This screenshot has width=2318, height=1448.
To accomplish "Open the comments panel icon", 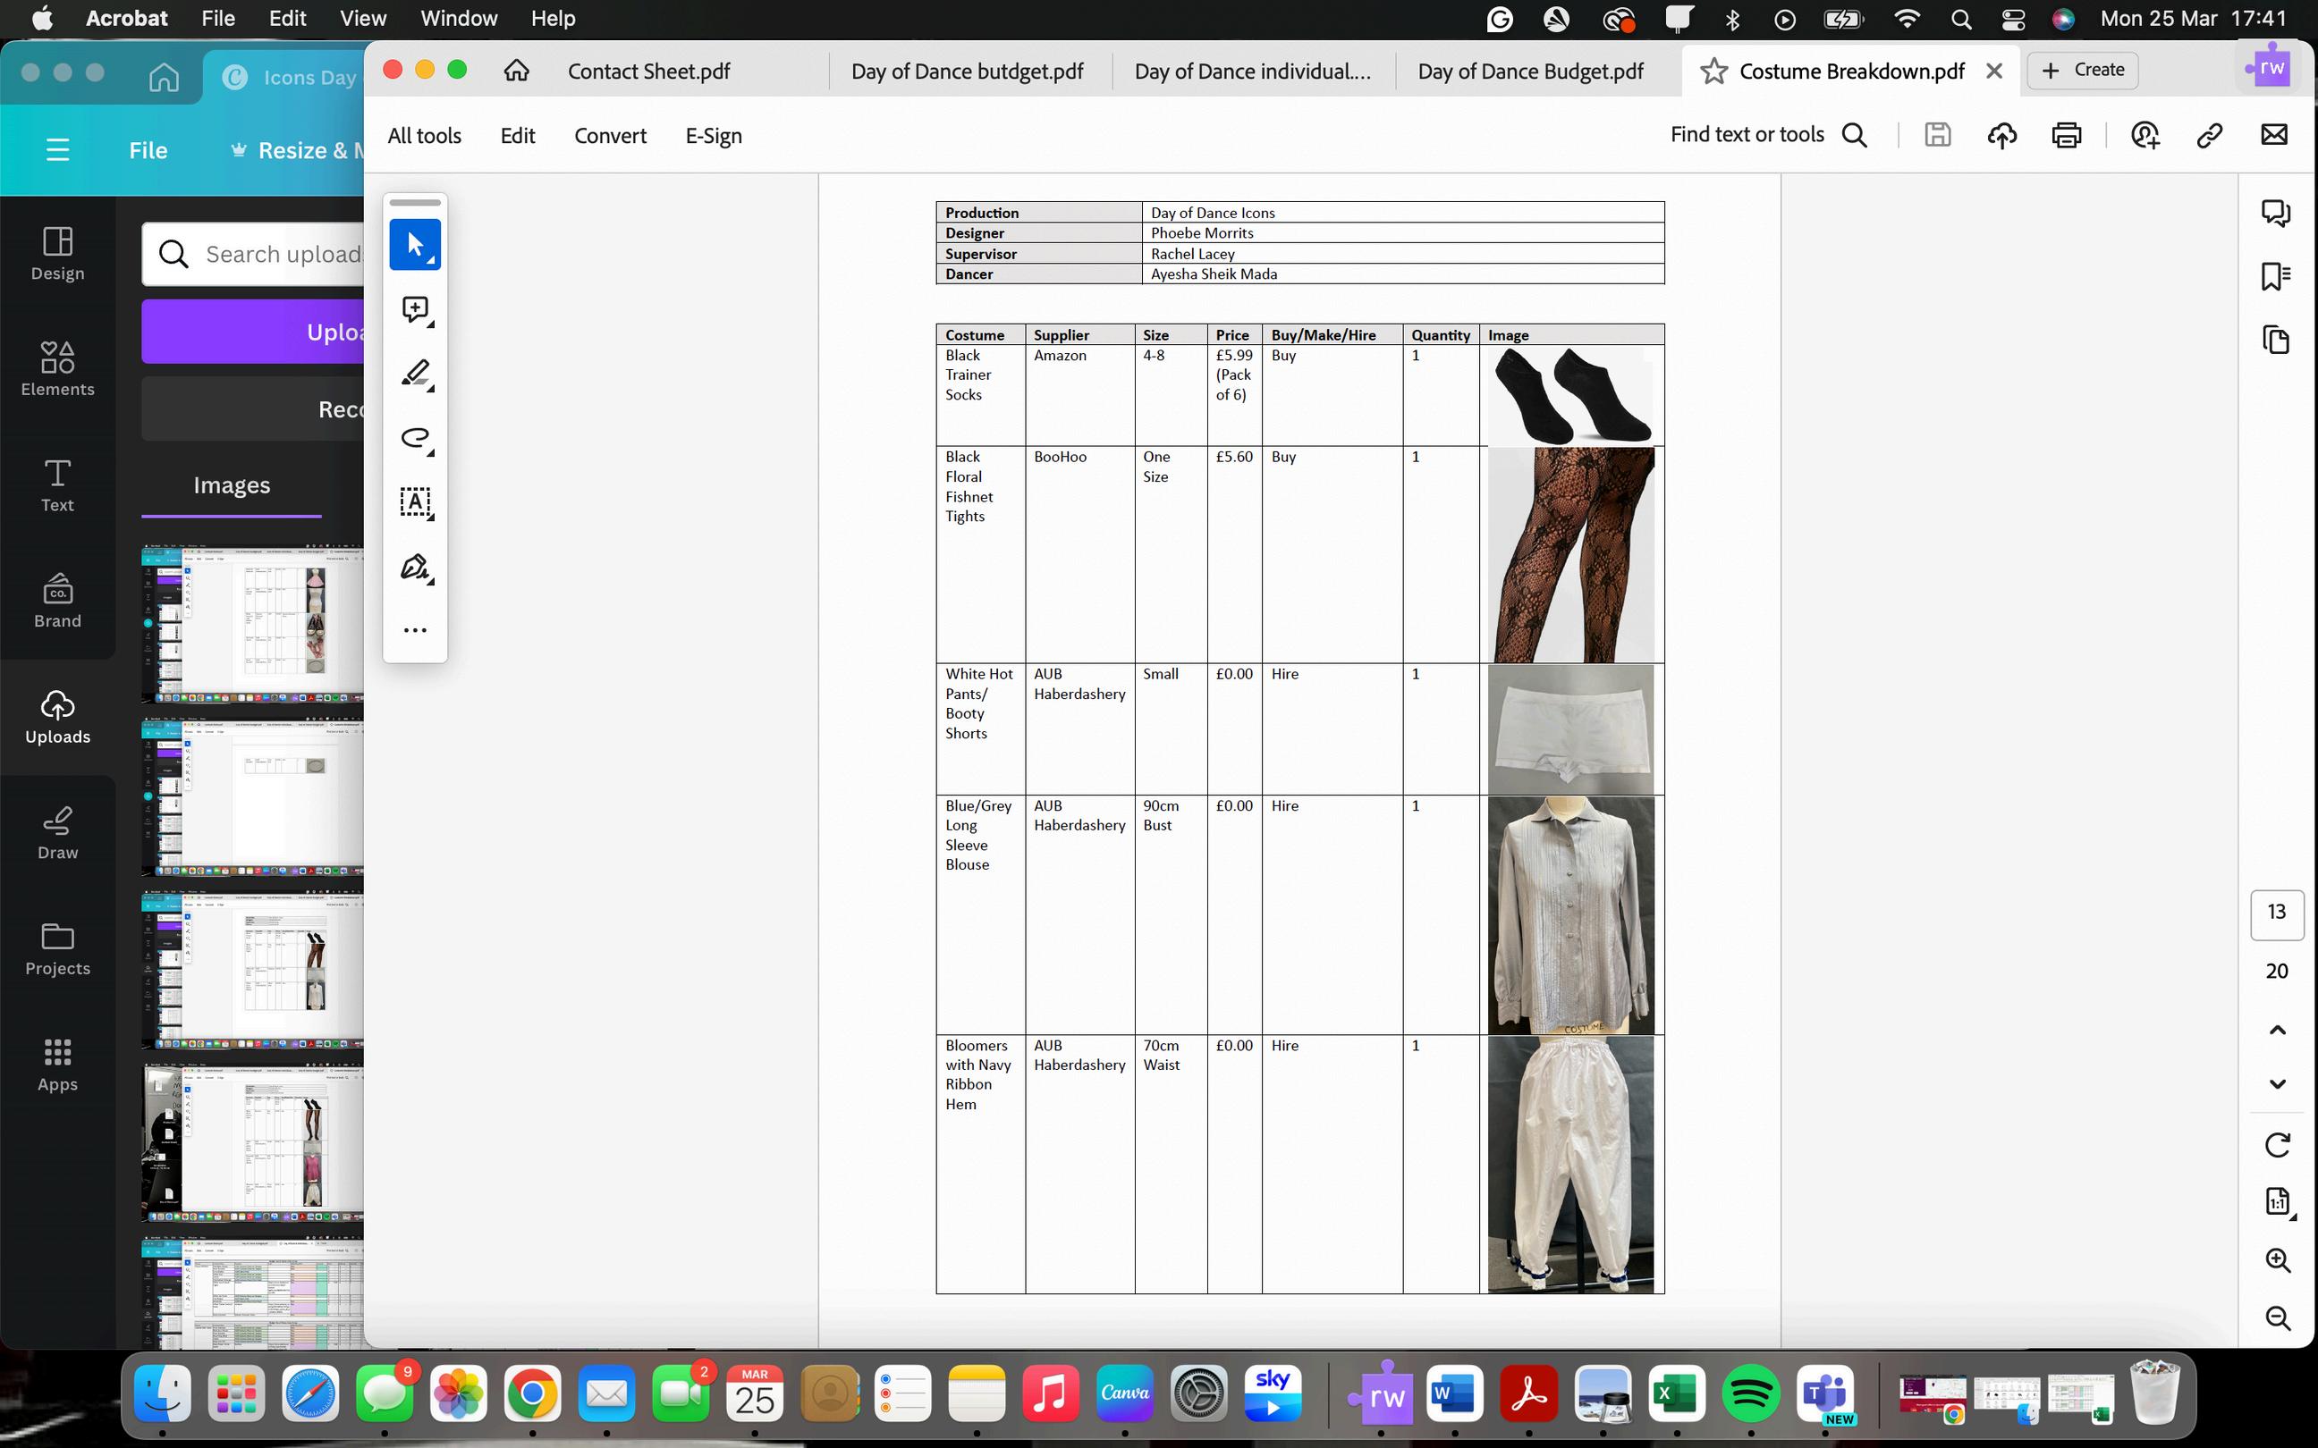I will pyautogui.click(x=2276, y=213).
